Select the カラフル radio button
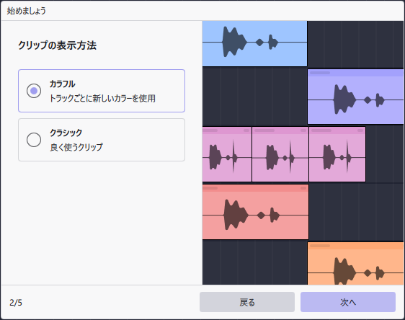 (34, 91)
